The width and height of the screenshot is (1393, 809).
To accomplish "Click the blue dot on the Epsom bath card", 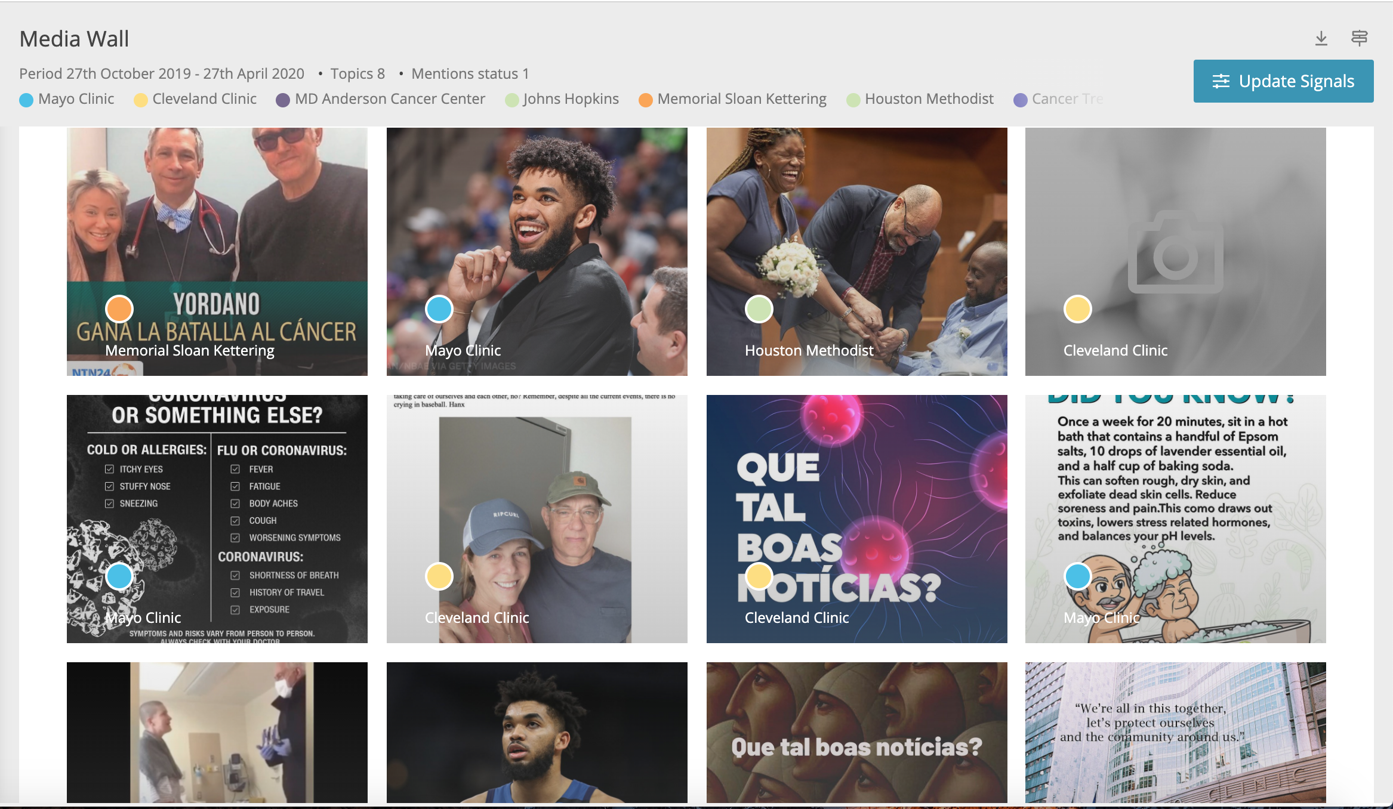I will 1078,576.
